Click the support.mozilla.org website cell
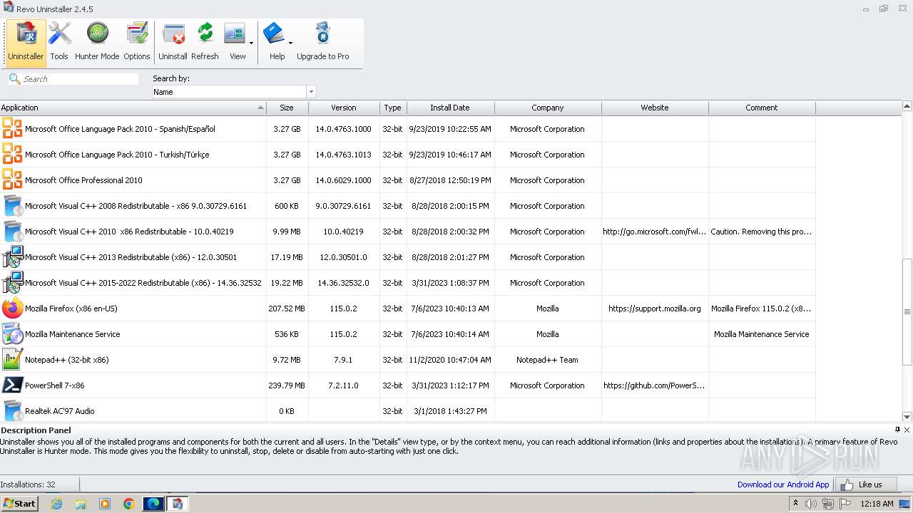The width and height of the screenshot is (913, 513). pyautogui.click(x=655, y=309)
